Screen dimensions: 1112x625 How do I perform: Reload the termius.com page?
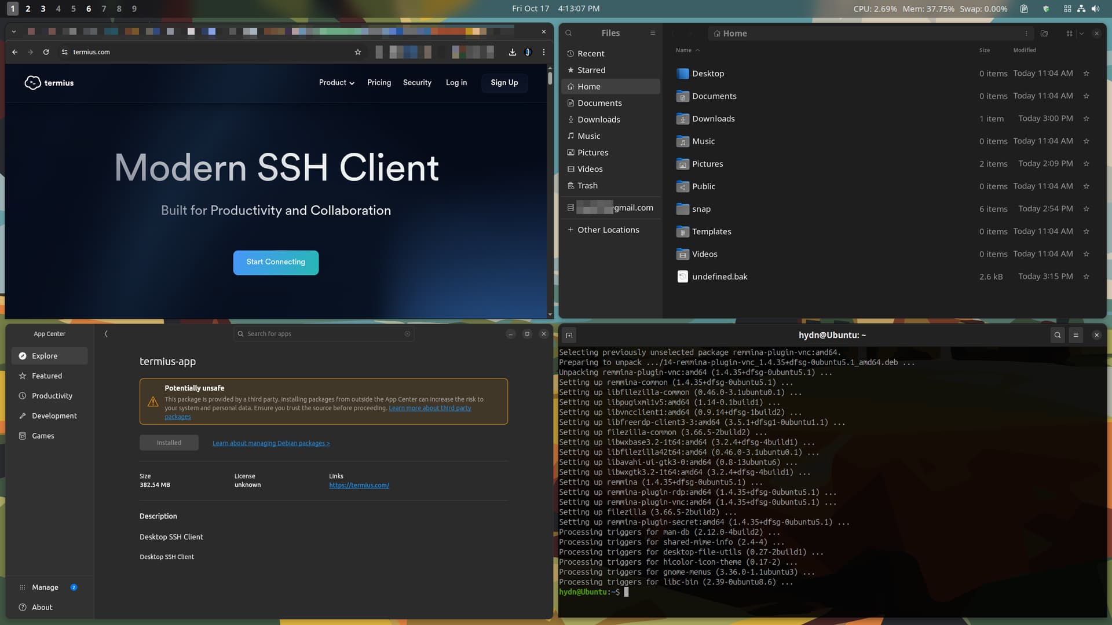tap(46, 52)
